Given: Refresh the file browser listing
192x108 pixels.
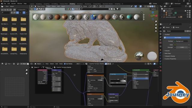Looking at the screenshot, I should pos(10,10).
